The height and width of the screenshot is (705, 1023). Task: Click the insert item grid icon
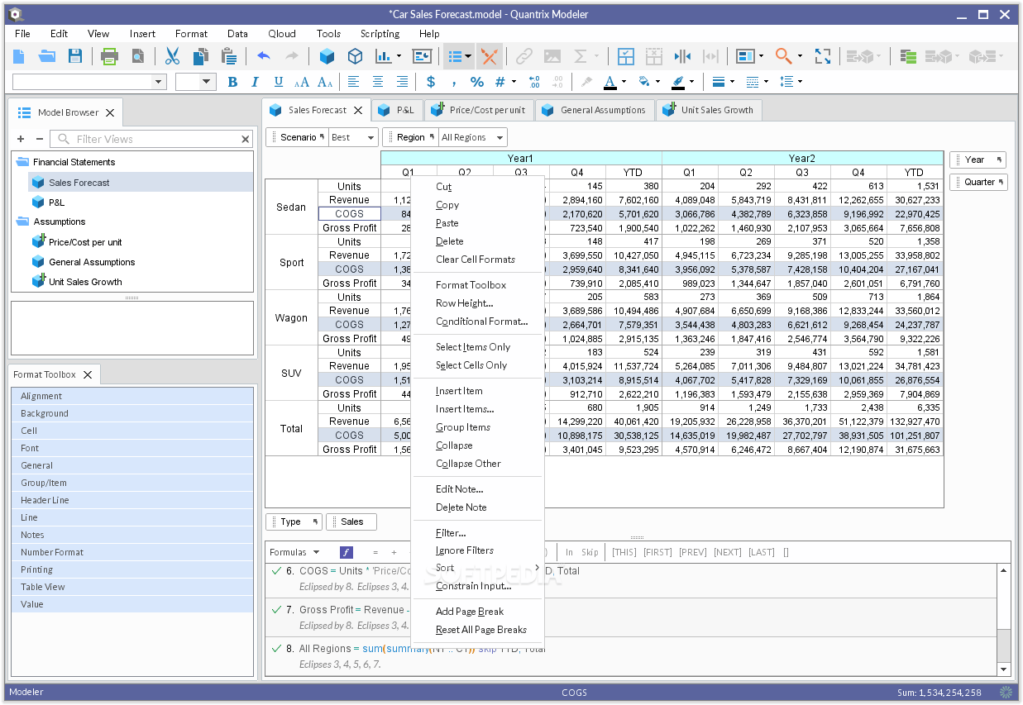(626, 56)
